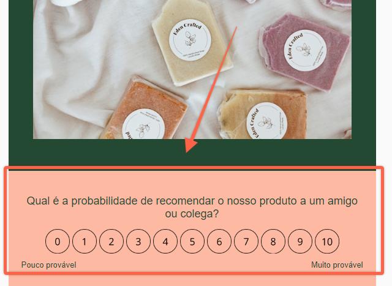Click the orange soap bar at bottom left

click(x=145, y=109)
